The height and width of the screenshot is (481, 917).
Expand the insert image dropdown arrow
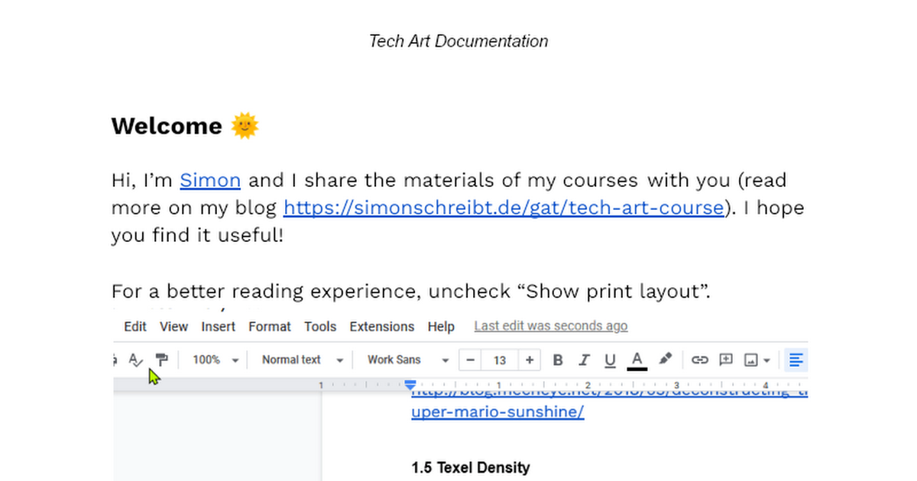tap(766, 360)
